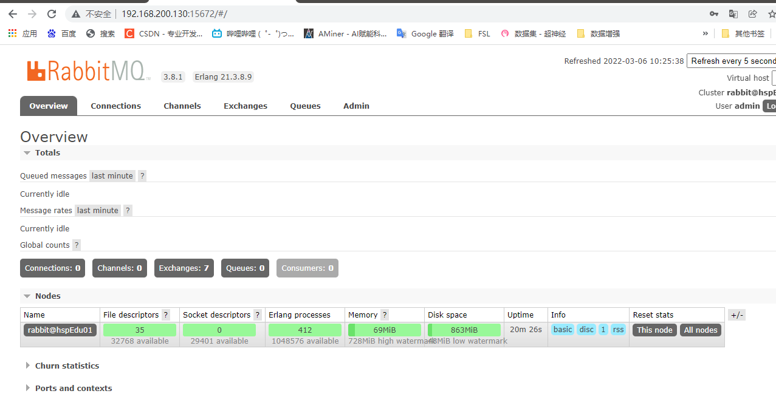Image resolution: width=776 pixels, height=405 pixels.
Task: Click the Queues: 0 count button
Action: (x=246, y=268)
